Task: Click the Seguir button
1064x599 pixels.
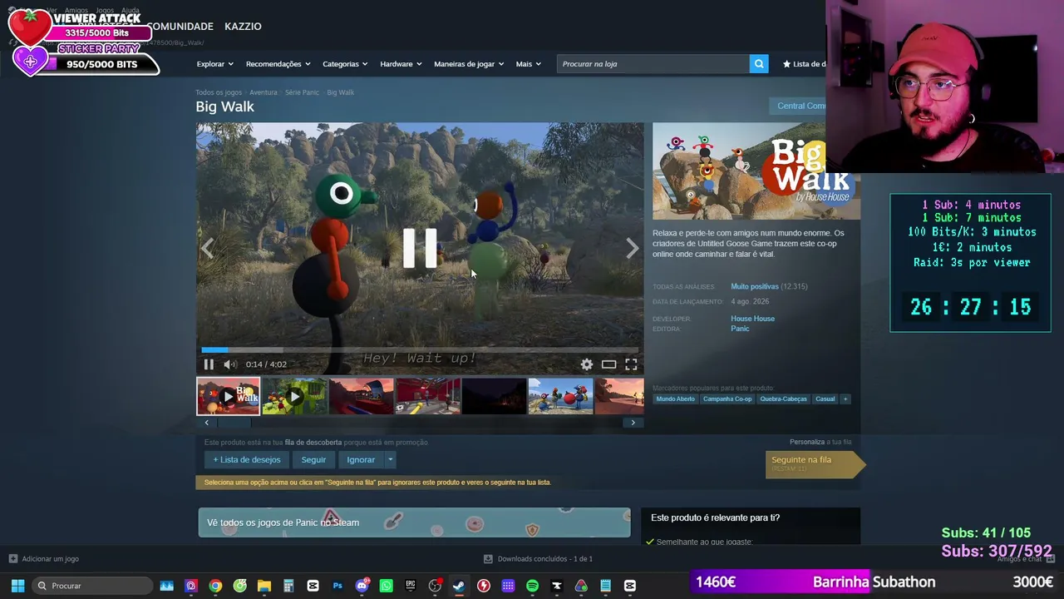Action: tap(313, 460)
